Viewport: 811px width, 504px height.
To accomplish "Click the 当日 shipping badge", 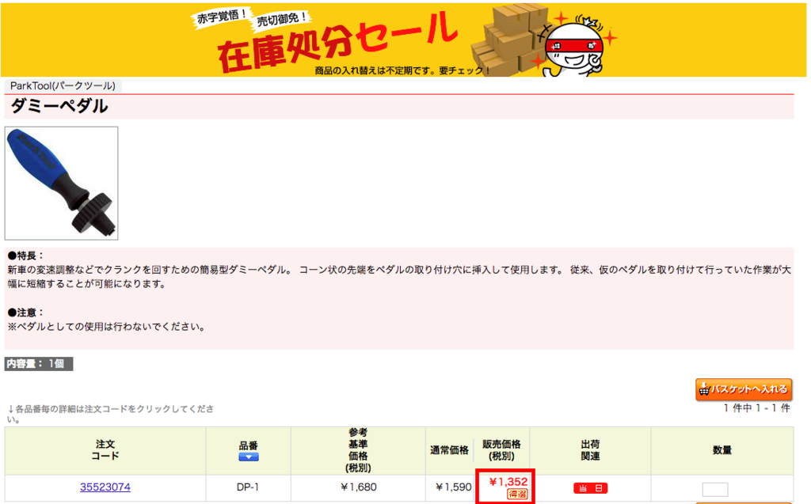I will pyautogui.click(x=590, y=488).
